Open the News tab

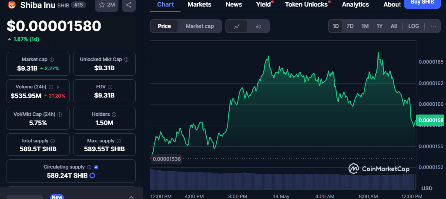(234, 4)
